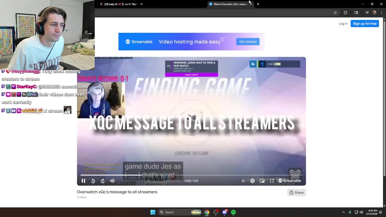Open the notification bell in taskbar
The image size is (386, 217).
[x=381, y=212]
